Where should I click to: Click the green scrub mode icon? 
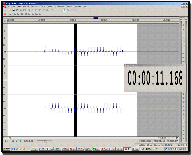click(x=21, y=141)
